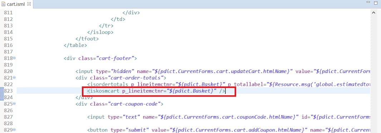This screenshot has height=133, width=381.
Task: Place cursor on the </td> closing tag
Action: 118,19
